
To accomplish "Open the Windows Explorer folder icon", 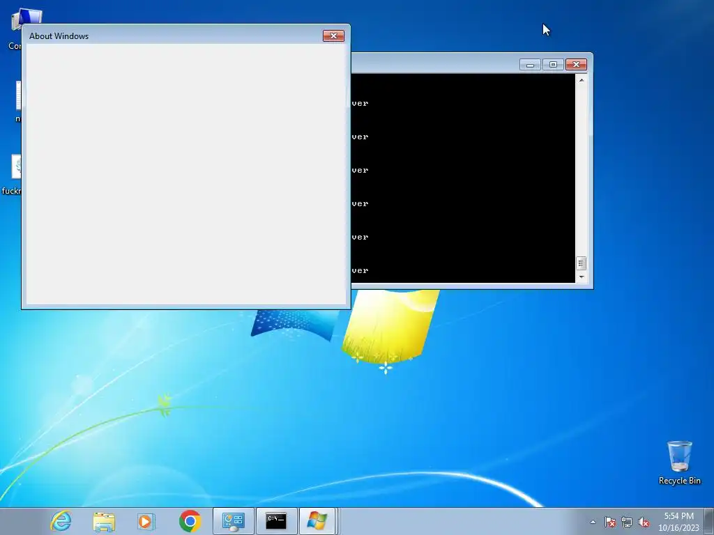I will (x=104, y=521).
